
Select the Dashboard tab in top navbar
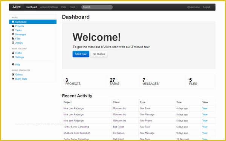[x=31, y=7]
